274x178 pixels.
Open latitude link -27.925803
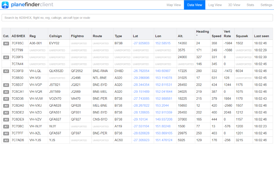tap(141, 43)
